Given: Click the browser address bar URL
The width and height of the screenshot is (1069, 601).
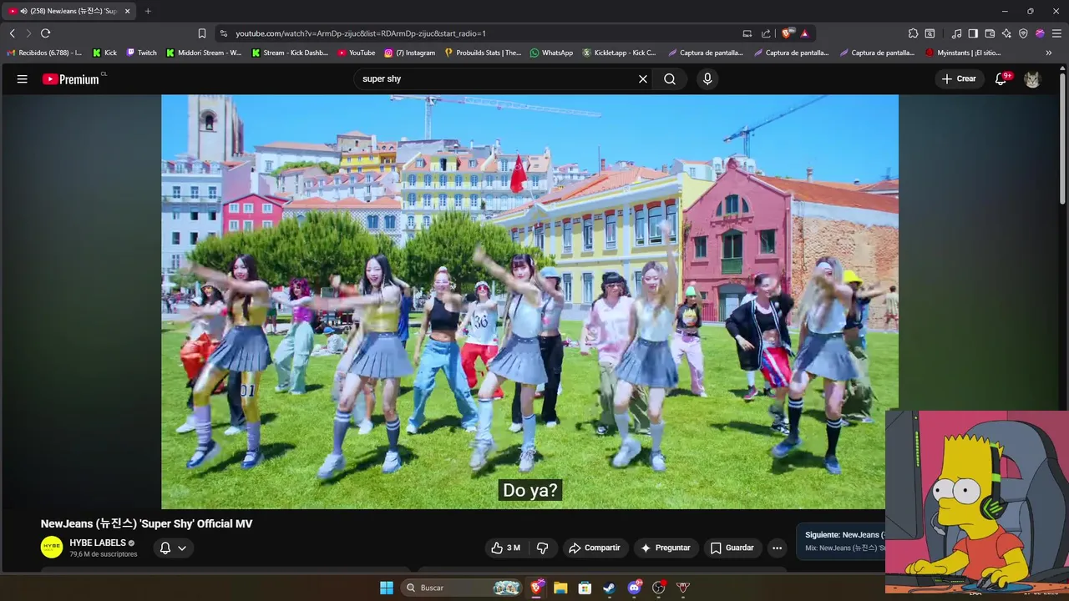Looking at the screenshot, I should click(x=361, y=33).
